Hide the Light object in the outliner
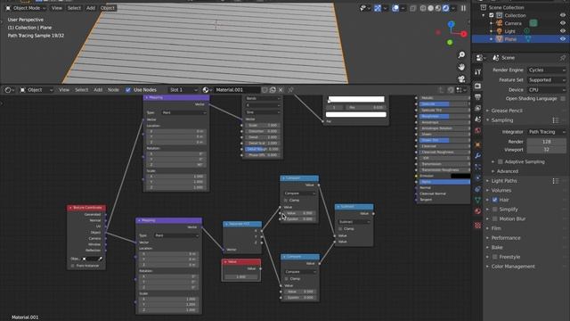The image size is (570, 321). point(563,31)
